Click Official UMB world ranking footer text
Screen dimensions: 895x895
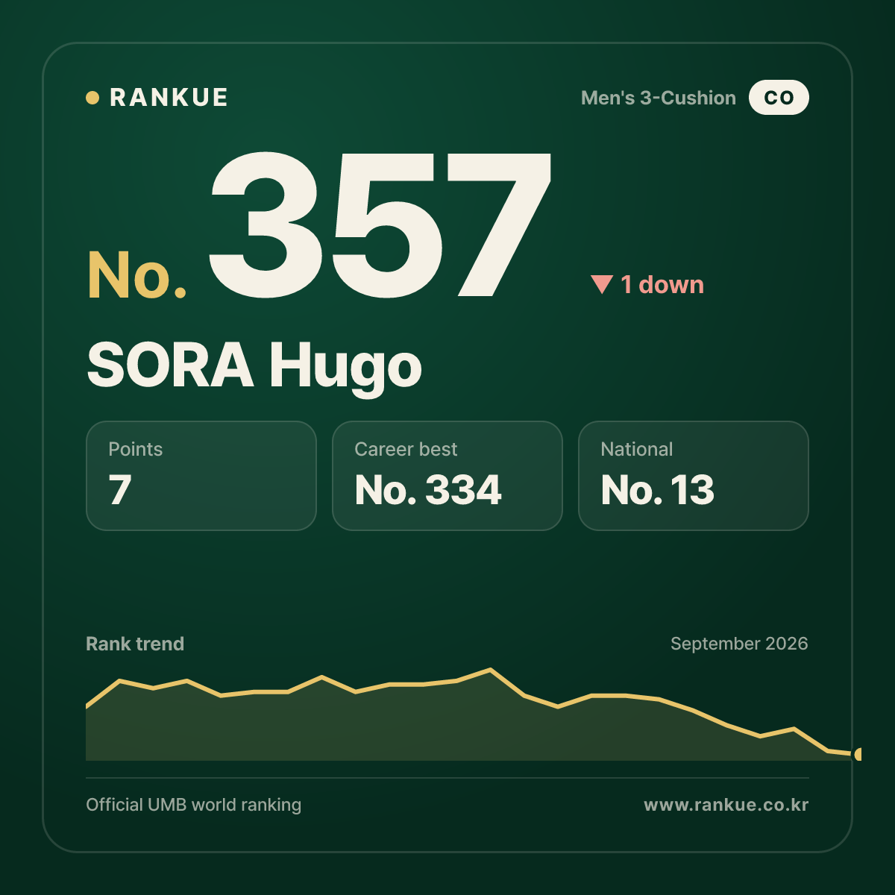pos(194,805)
